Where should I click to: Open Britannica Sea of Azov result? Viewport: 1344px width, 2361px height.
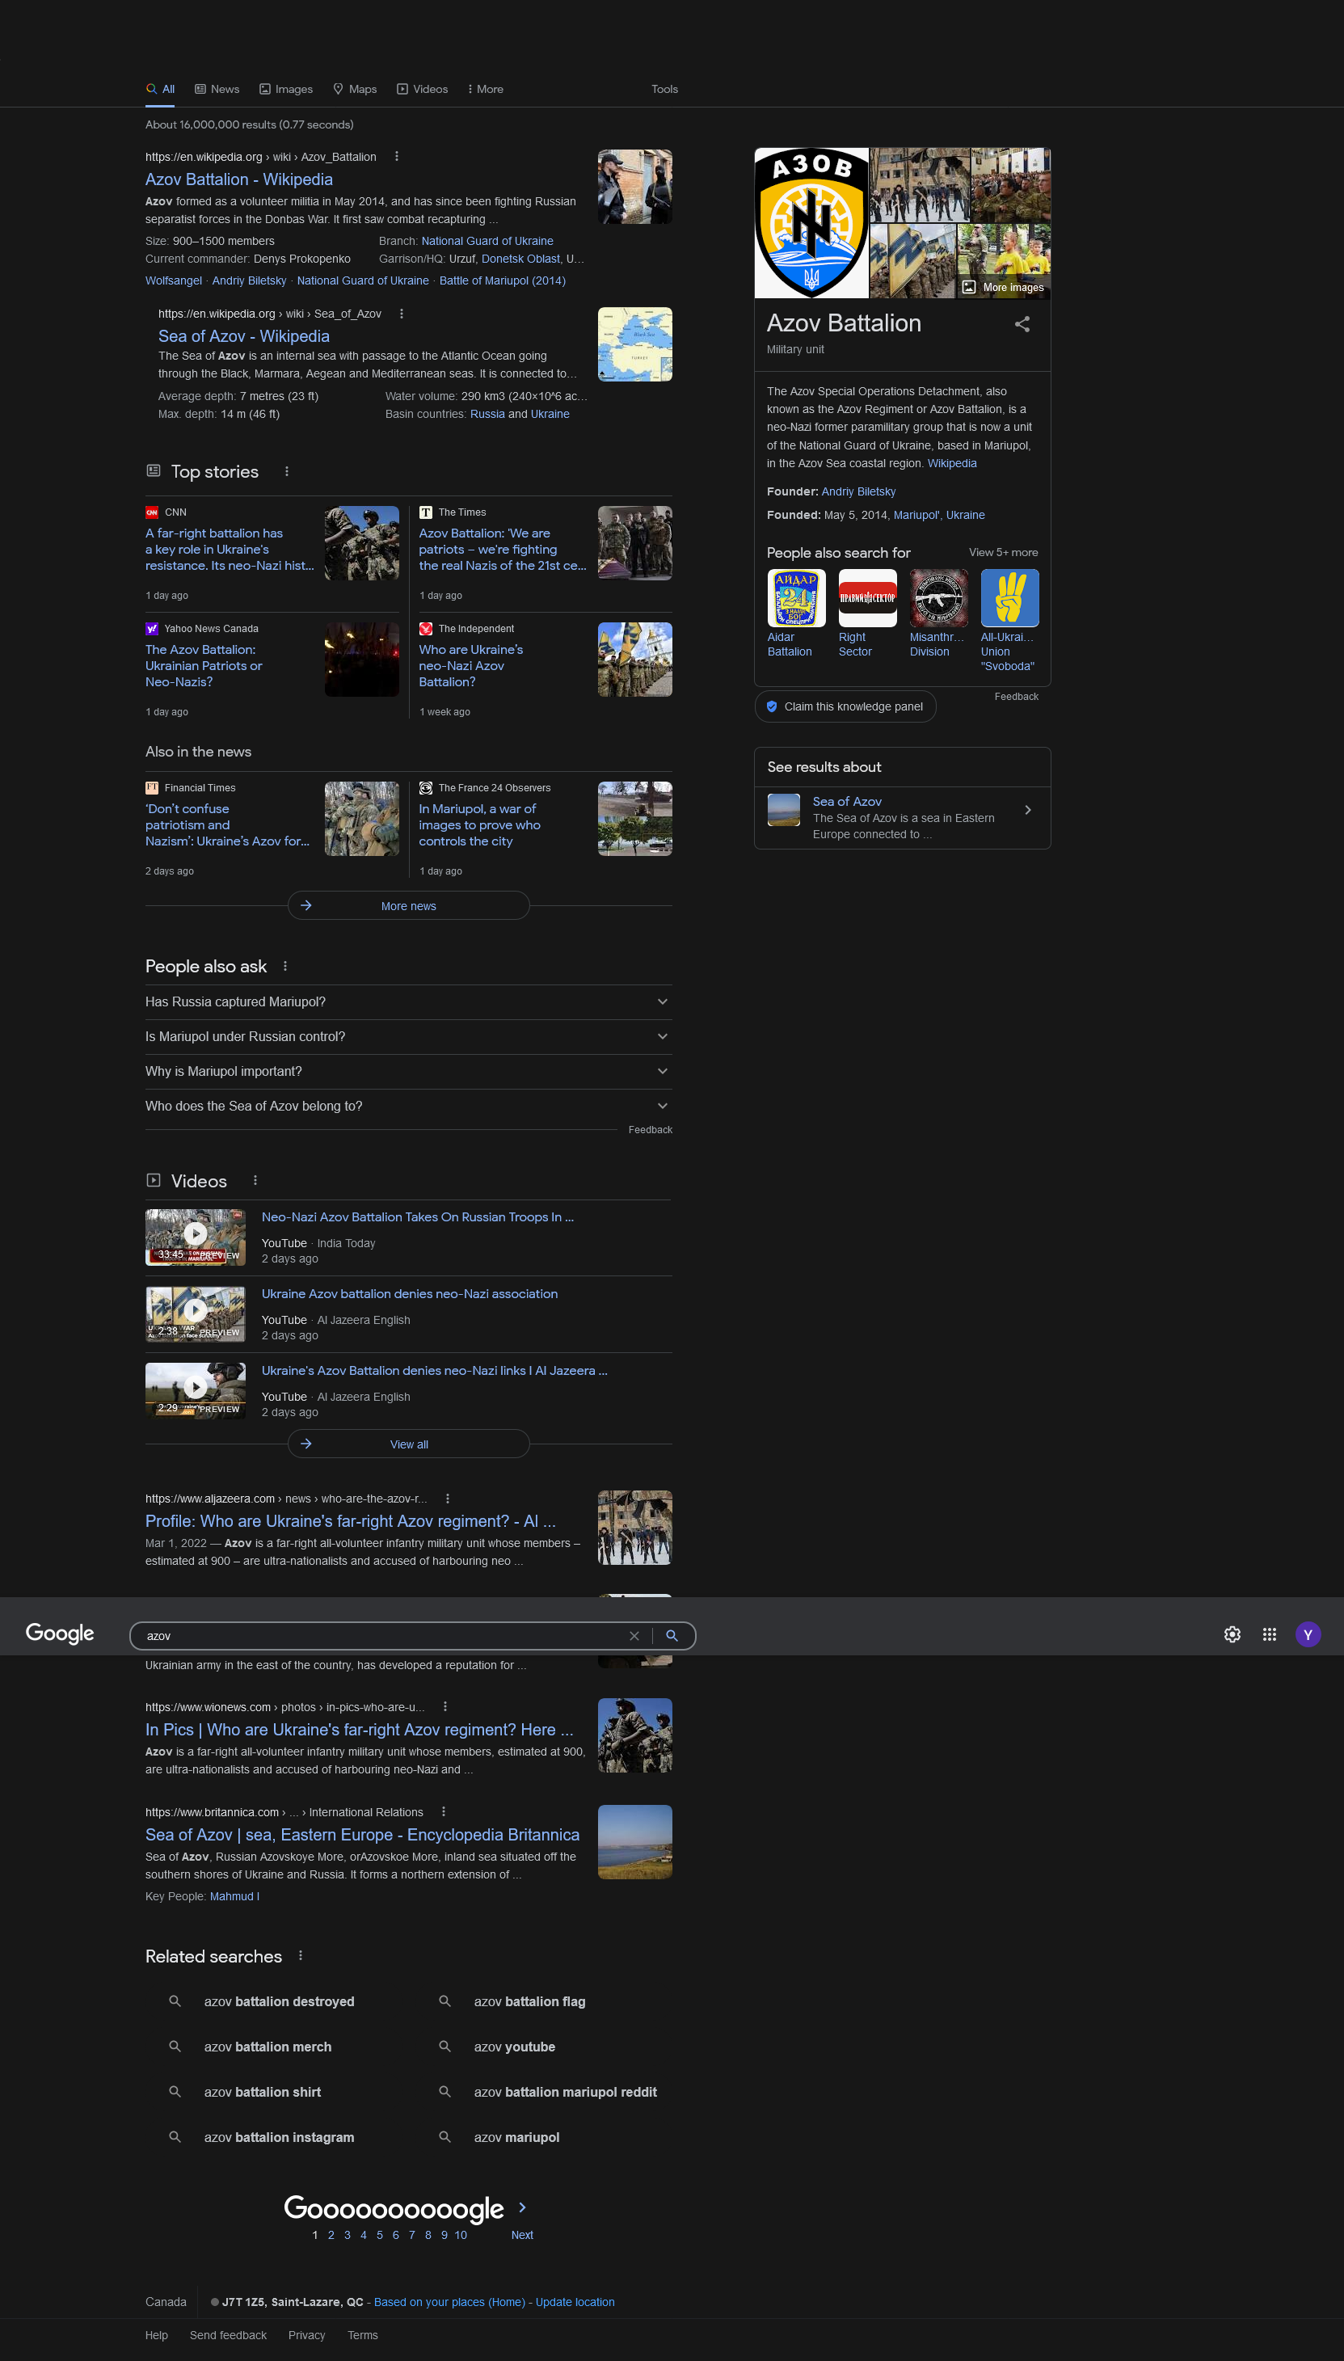(363, 1835)
